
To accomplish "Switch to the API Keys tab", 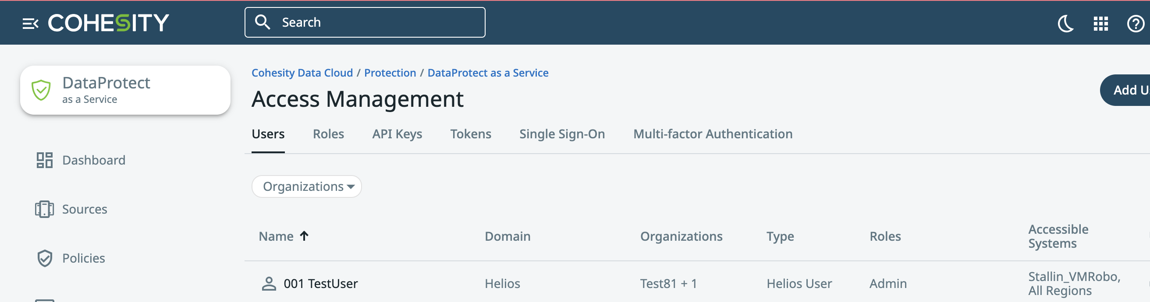I will pos(397,134).
